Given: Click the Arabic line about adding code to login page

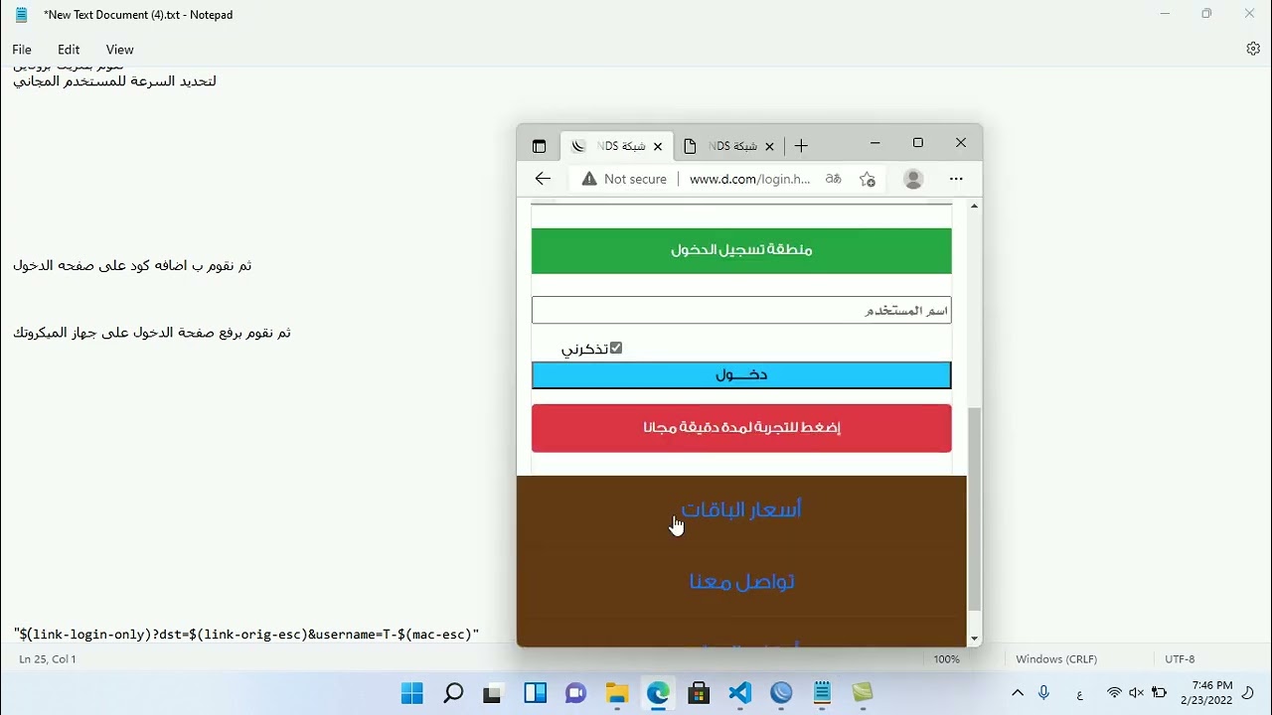Looking at the screenshot, I should click(132, 265).
